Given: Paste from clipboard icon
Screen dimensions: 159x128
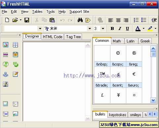Looking at the screenshot, I should pos(52,20).
